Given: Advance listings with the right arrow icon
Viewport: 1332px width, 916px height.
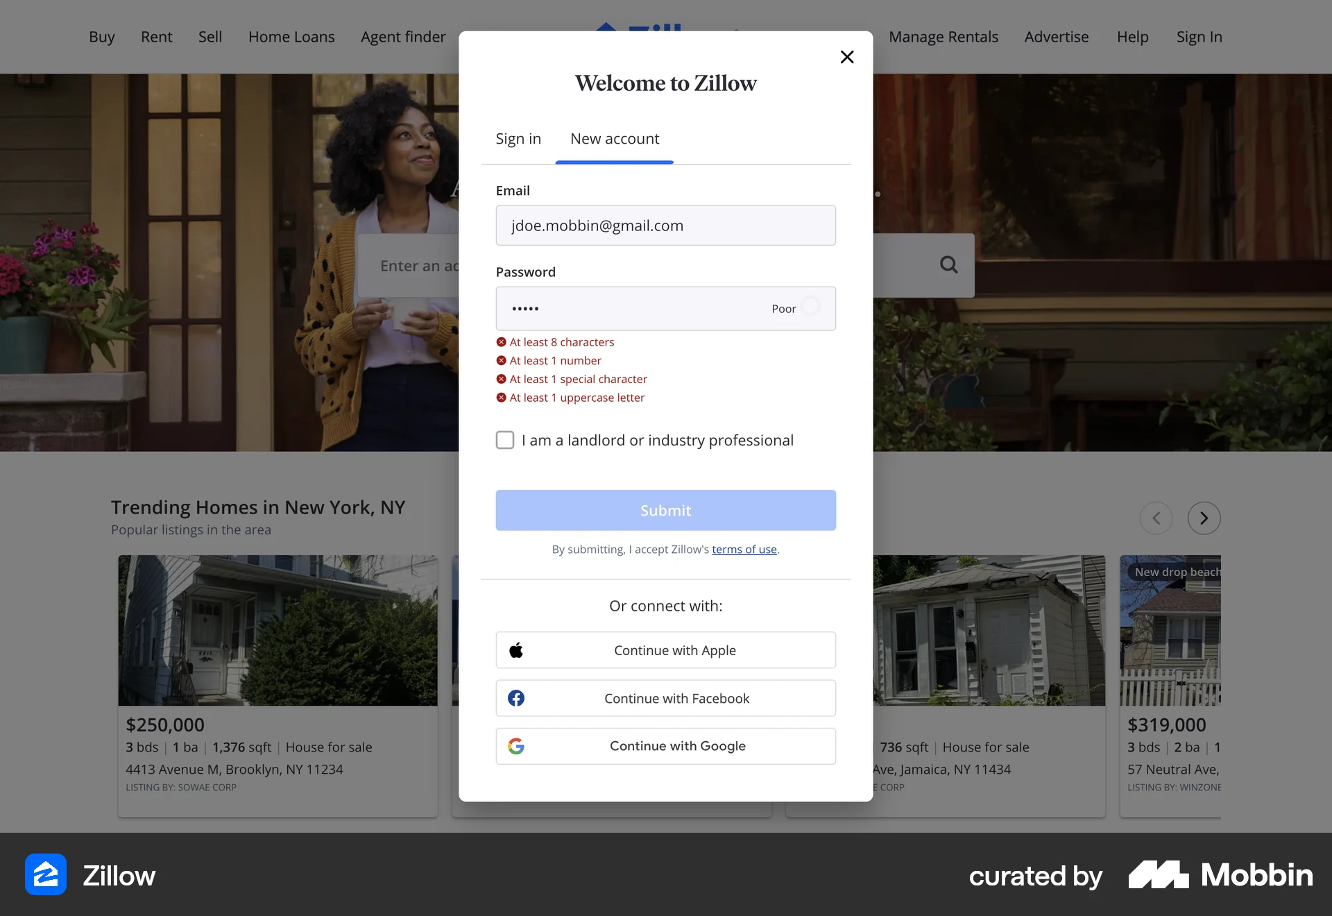Looking at the screenshot, I should tap(1204, 518).
